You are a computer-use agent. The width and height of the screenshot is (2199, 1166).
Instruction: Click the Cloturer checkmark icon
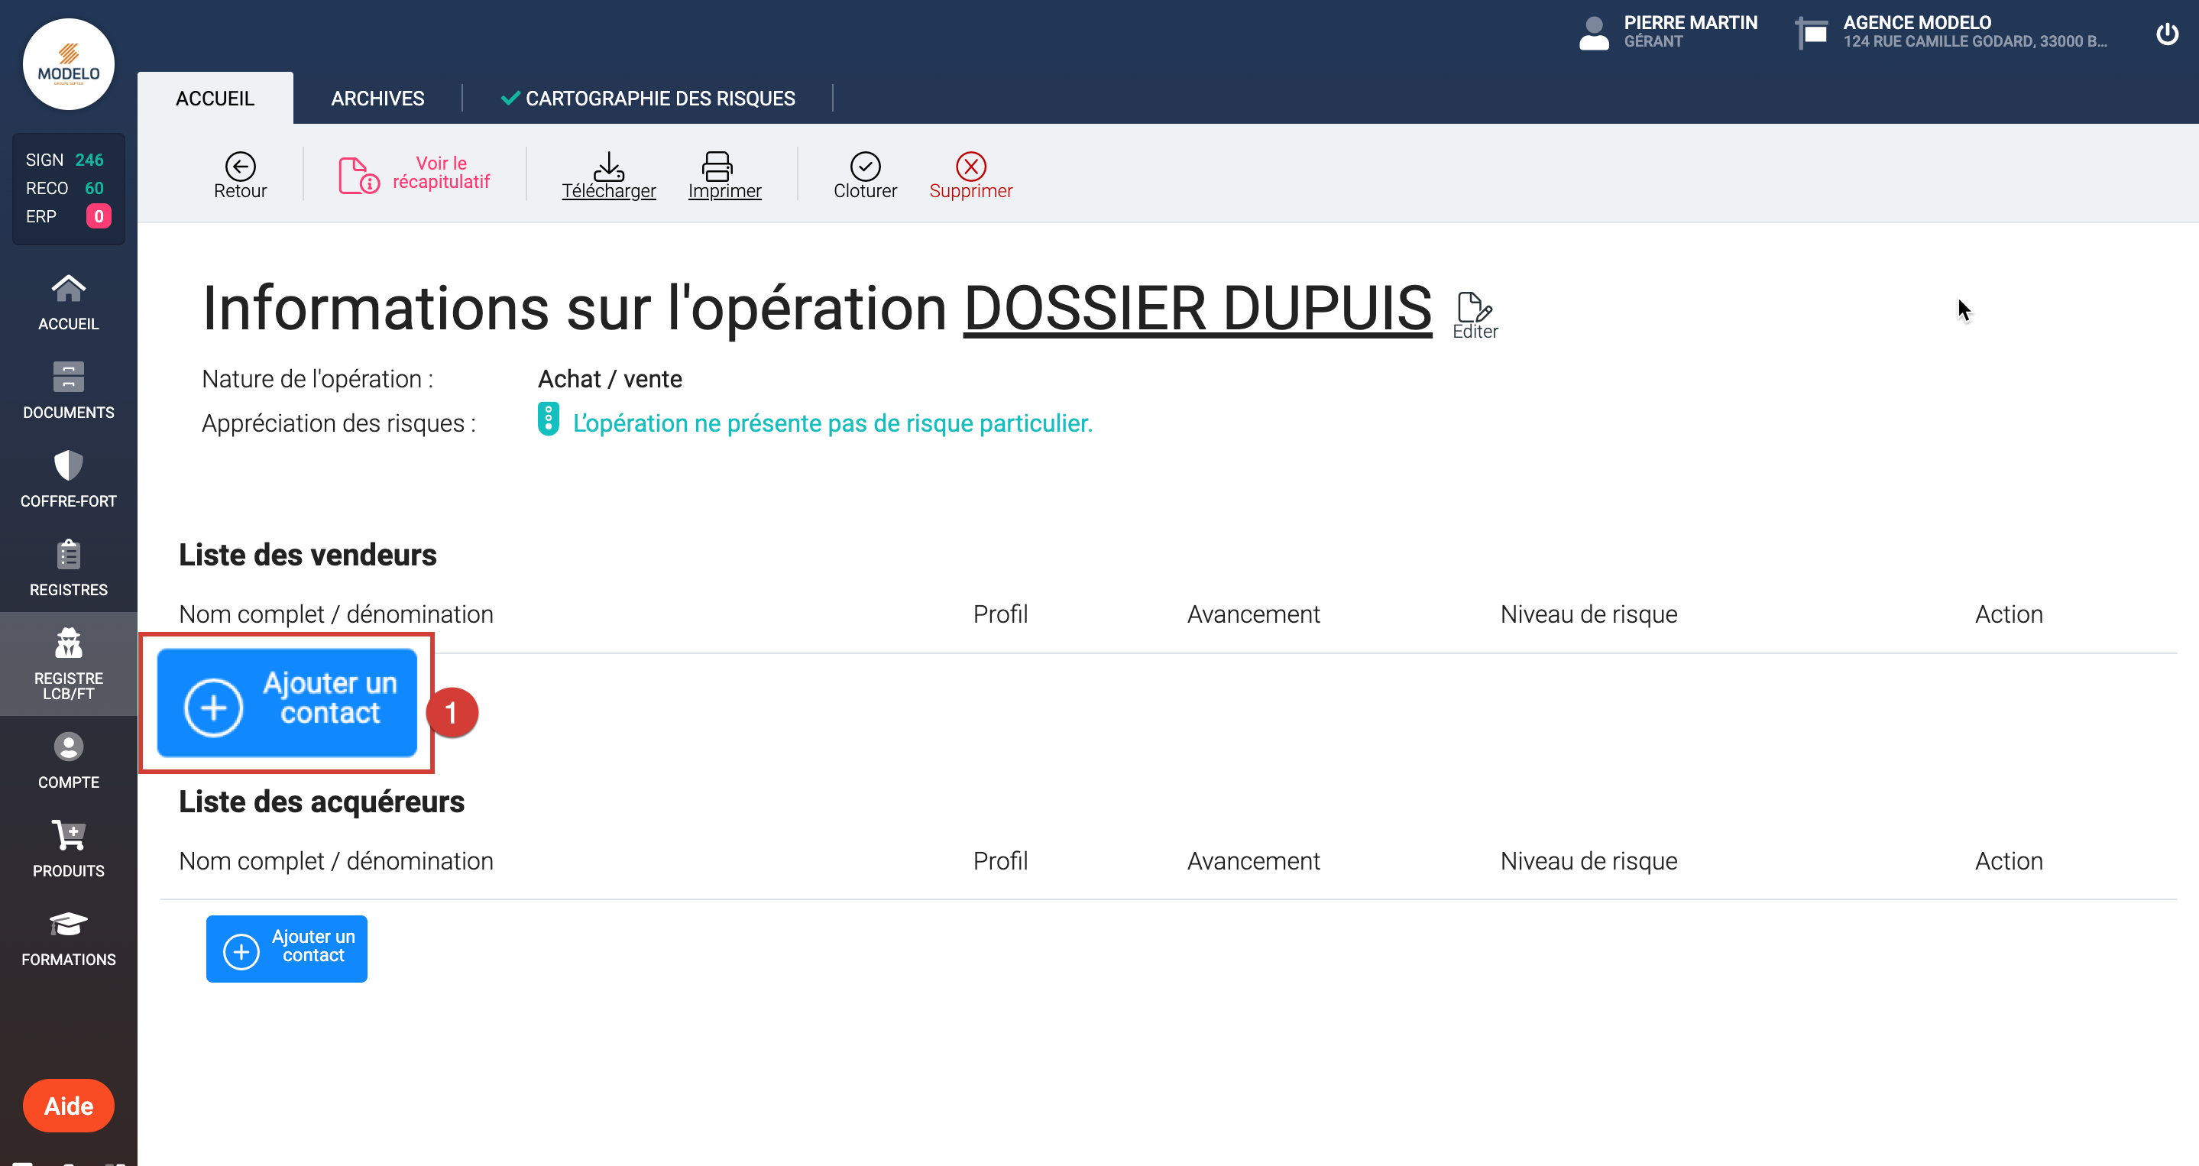click(865, 166)
